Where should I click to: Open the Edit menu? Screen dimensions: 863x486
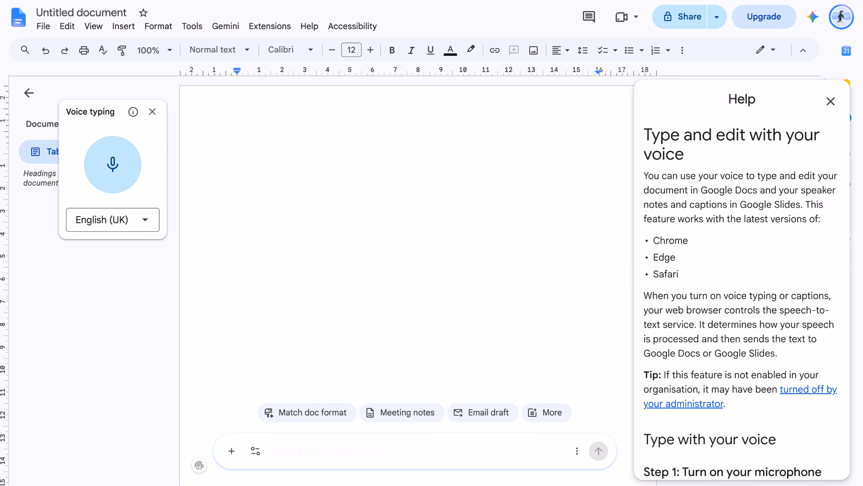[x=67, y=26]
